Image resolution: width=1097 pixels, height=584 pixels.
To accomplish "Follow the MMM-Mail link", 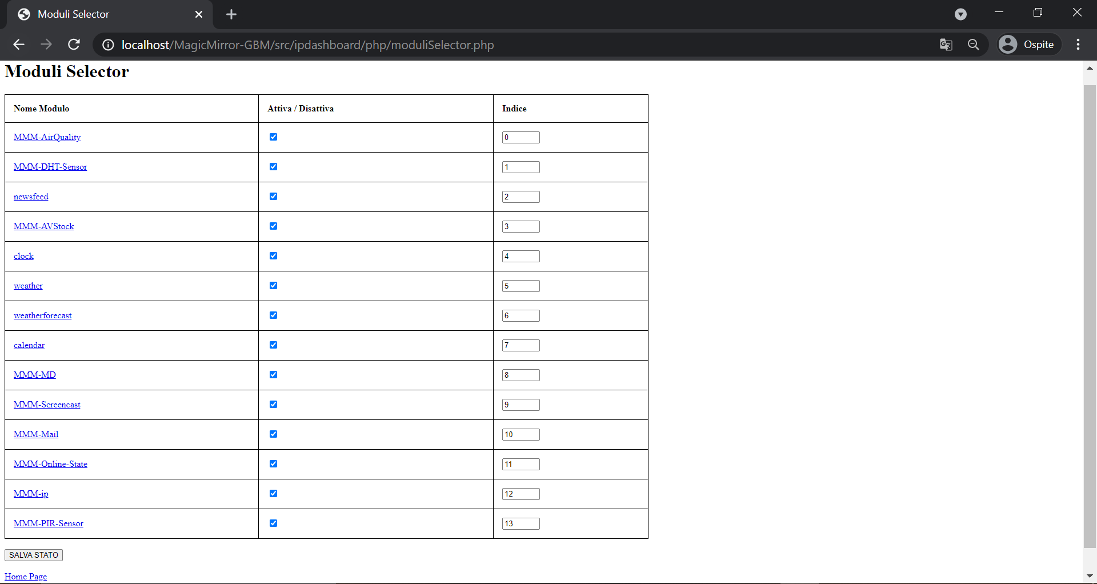I will pyautogui.click(x=36, y=434).
